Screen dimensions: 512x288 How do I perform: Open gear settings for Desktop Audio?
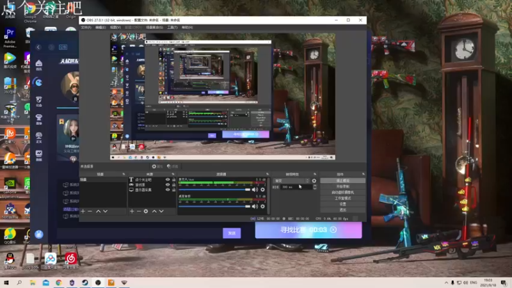[x=262, y=206]
